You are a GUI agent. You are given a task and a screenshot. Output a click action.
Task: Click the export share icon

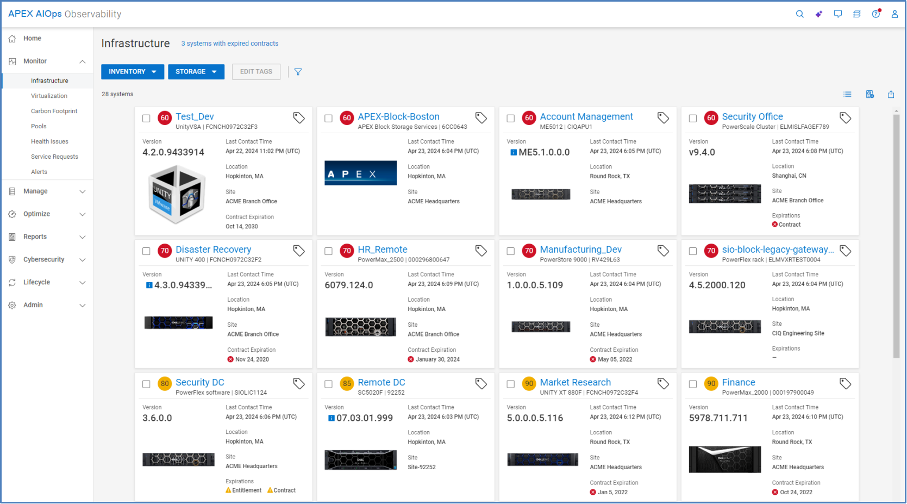[x=891, y=95]
